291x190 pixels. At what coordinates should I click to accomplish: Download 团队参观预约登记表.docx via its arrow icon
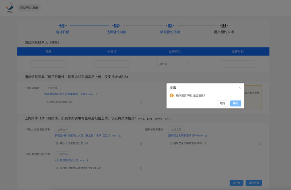pos(87,160)
